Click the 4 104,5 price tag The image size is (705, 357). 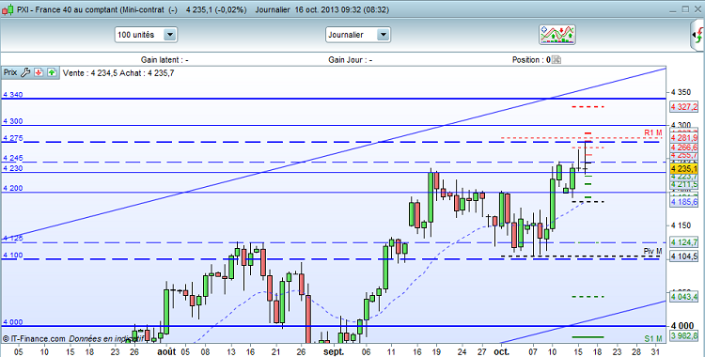[684, 256]
